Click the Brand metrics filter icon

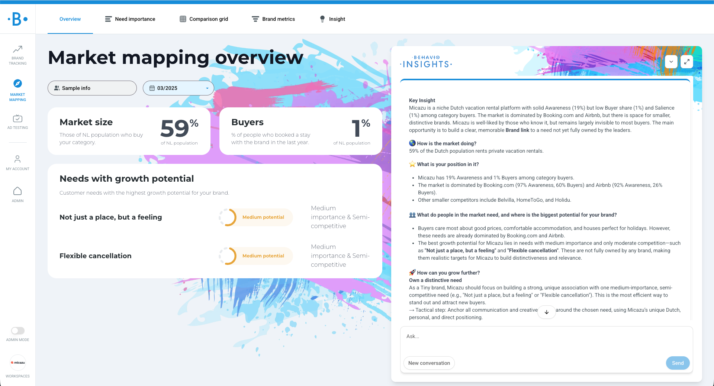255,19
